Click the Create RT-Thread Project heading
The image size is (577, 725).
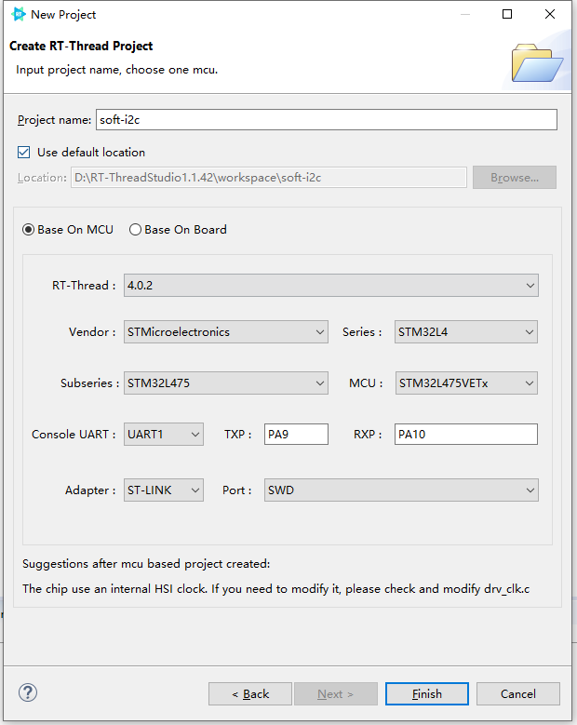81,47
